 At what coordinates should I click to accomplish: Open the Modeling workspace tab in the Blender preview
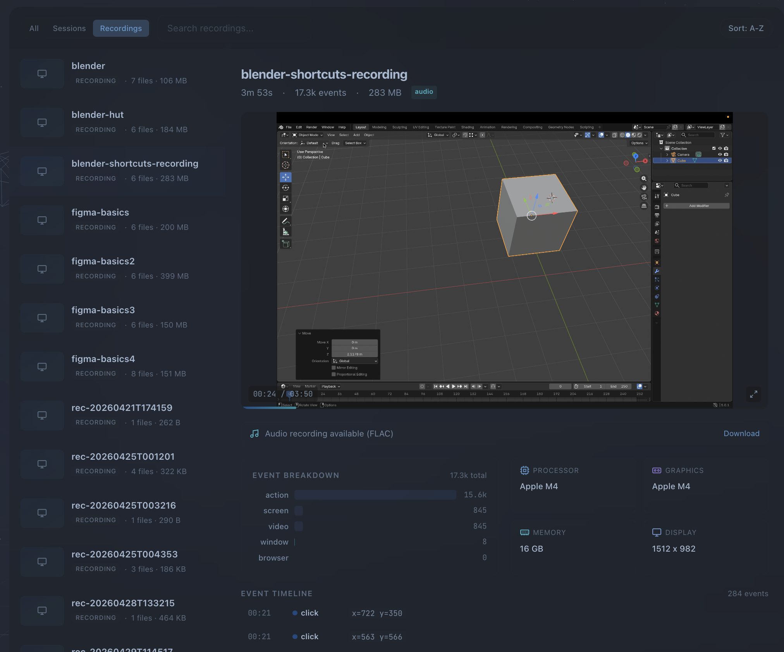pos(379,127)
